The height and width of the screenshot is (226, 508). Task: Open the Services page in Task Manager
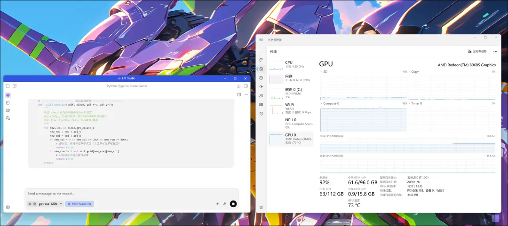click(261, 113)
